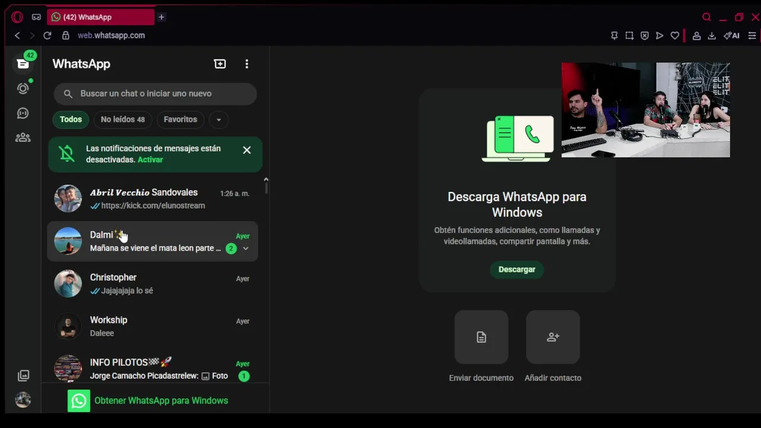This screenshot has height=428, width=761.
Task: Click the Workship profile picture
Action: tap(68, 326)
